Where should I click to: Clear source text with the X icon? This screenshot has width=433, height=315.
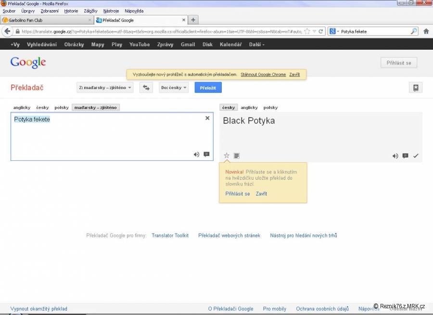pyautogui.click(x=207, y=118)
